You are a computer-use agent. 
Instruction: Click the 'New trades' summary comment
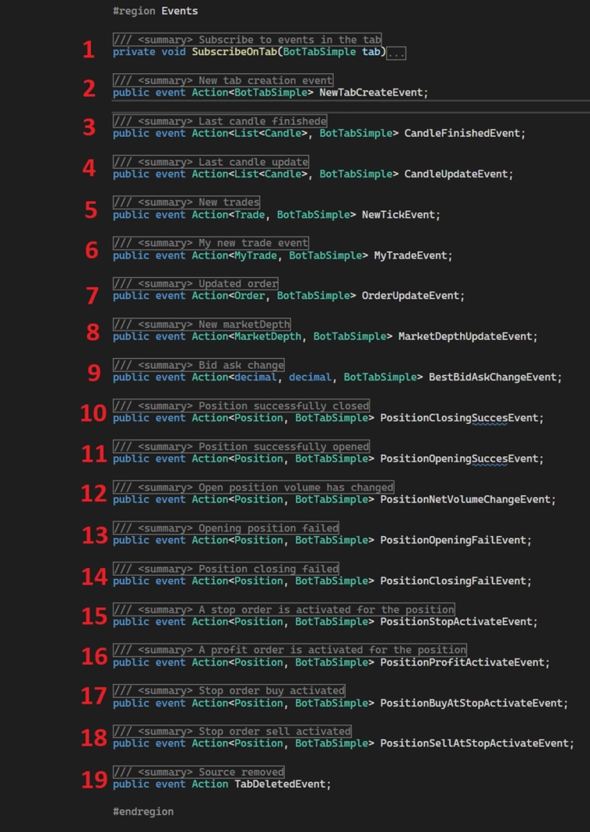coord(186,202)
